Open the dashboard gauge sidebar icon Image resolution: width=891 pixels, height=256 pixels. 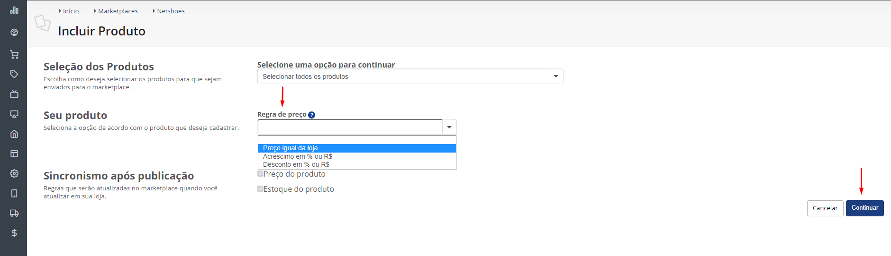(x=14, y=32)
